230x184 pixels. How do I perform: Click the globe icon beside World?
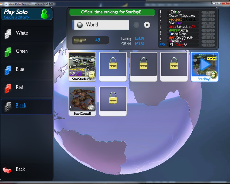point(80,25)
